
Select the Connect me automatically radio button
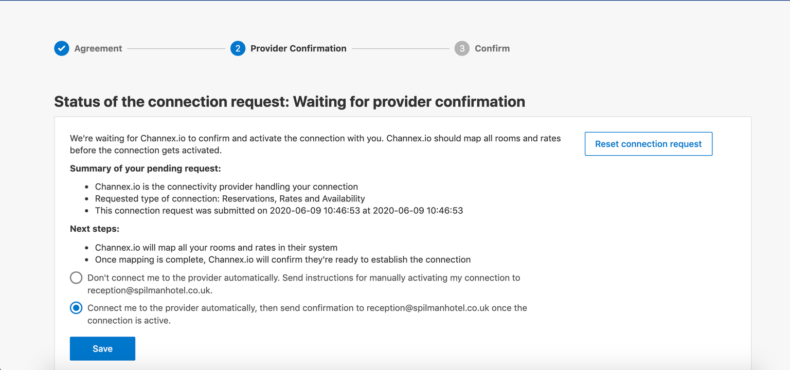coord(76,308)
